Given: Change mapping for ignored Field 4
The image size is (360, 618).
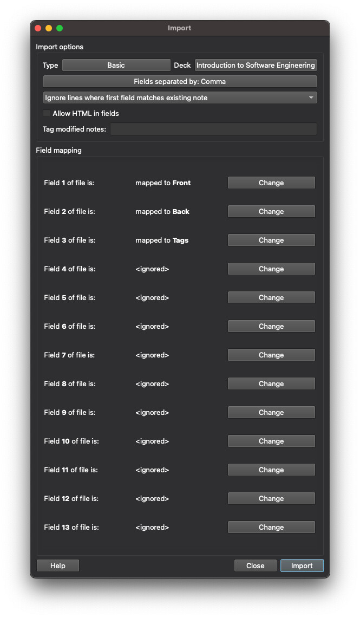Looking at the screenshot, I should (271, 269).
